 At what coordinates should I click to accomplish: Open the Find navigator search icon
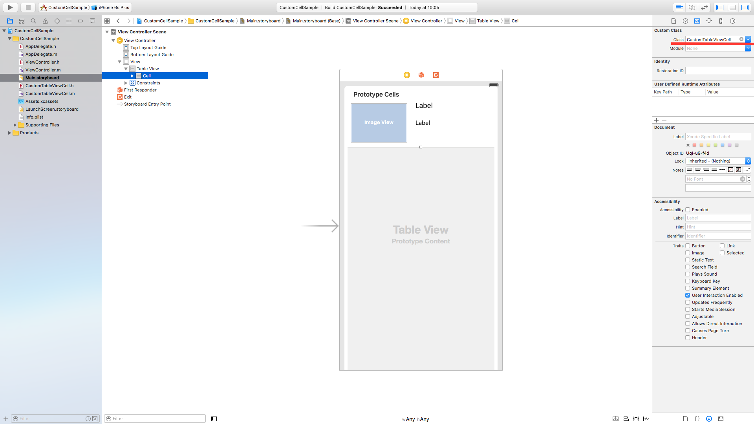click(33, 21)
